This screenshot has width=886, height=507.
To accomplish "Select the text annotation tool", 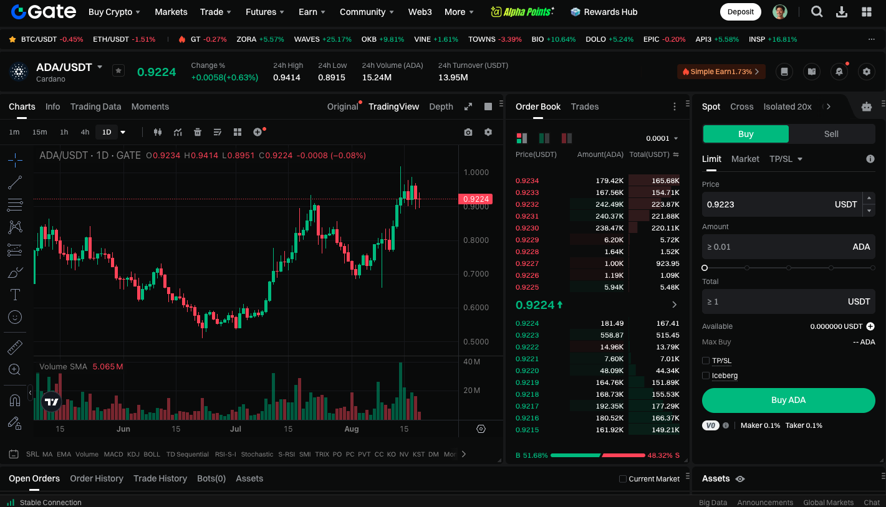I will click(x=15, y=295).
